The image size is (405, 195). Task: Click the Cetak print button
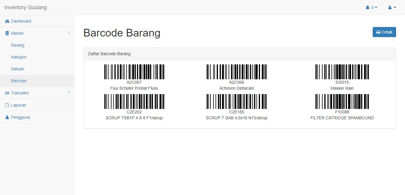(x=384, y=32)
